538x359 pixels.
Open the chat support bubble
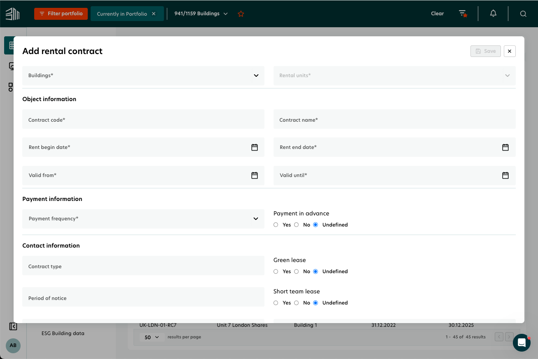point(522,342)
